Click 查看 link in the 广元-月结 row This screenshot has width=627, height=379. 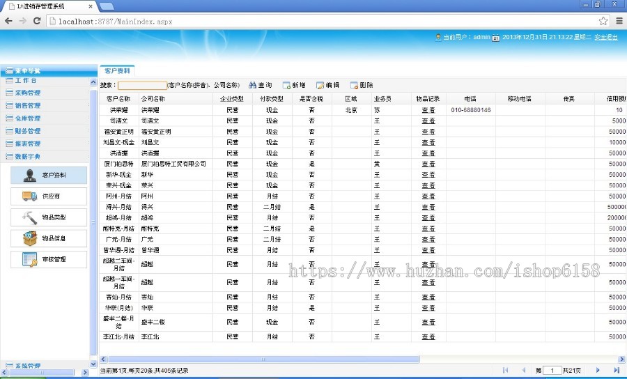pos(428,239)
